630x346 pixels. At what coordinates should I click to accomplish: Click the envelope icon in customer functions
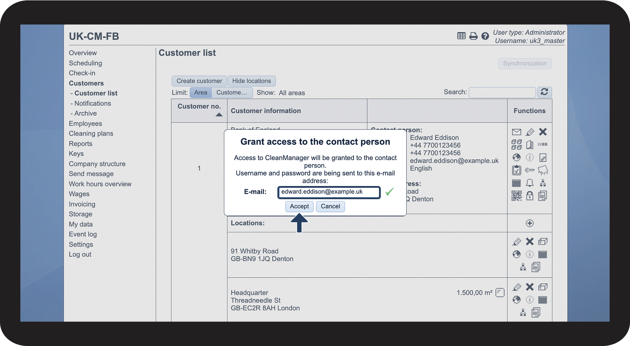pyautogui.click(x=516, y=132)
